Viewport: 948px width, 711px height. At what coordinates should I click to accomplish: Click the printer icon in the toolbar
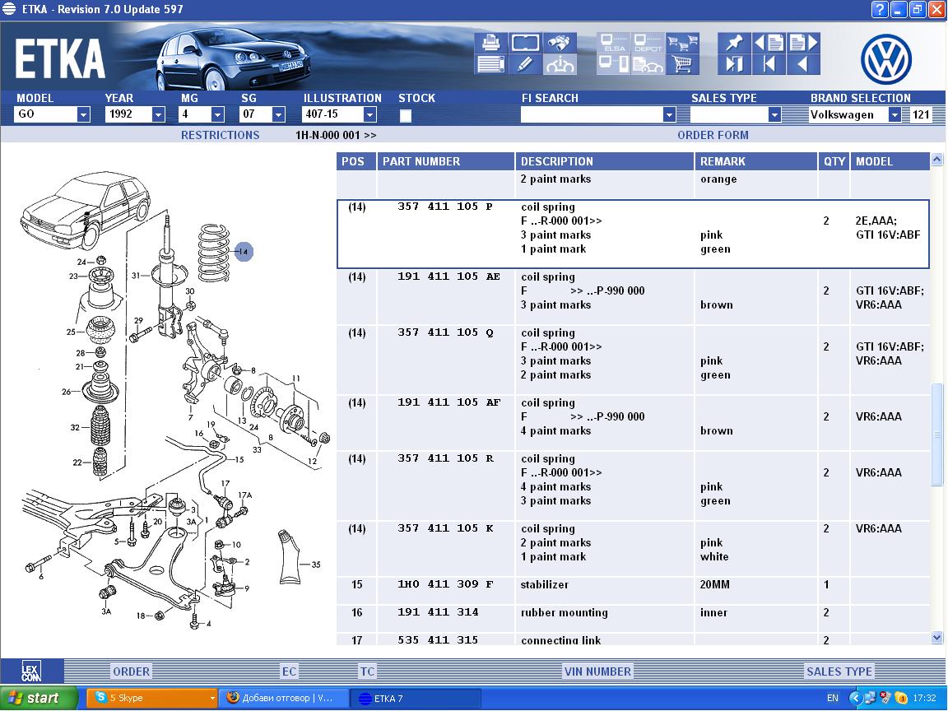click(490, 43)
